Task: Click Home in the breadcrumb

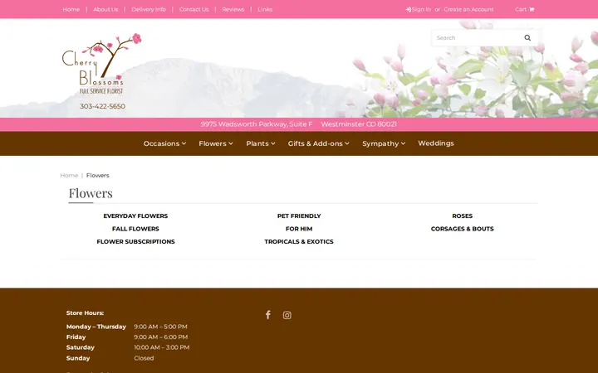Action: 69,176
